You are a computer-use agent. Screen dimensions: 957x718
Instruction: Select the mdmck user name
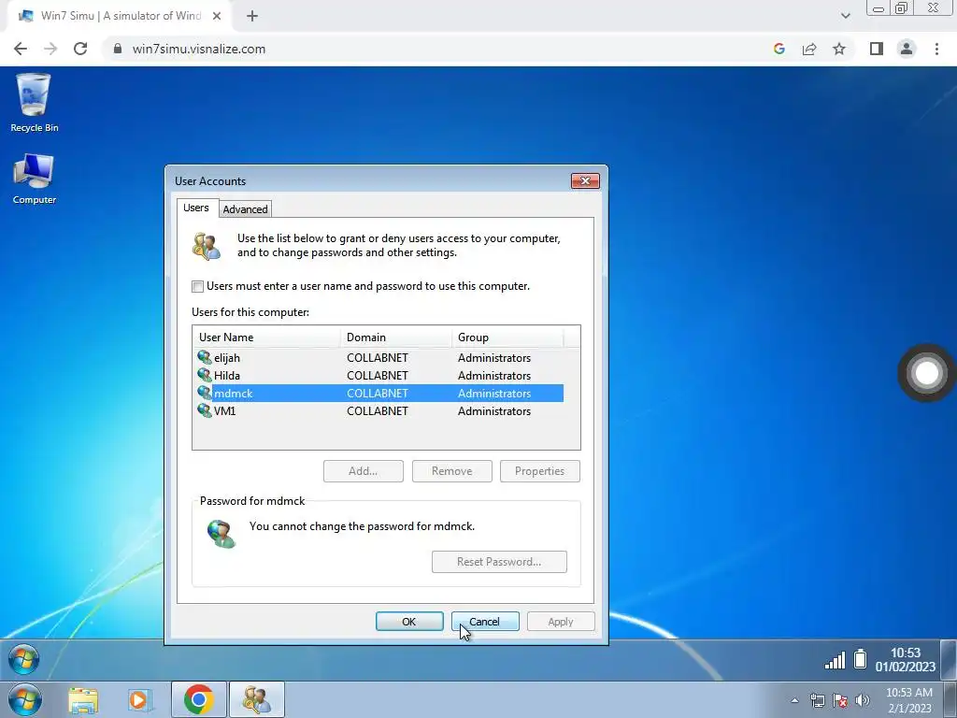(233, 394)
